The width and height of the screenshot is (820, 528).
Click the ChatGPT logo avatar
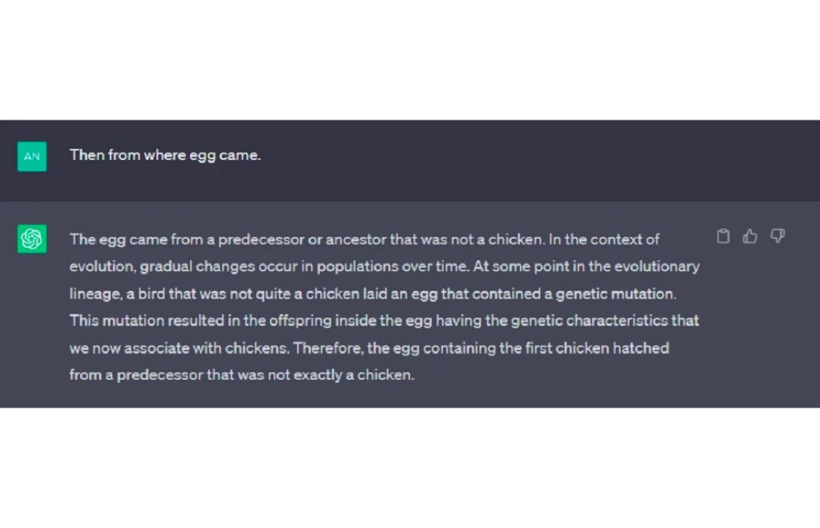pyautogui.click(x=32, y=239)
